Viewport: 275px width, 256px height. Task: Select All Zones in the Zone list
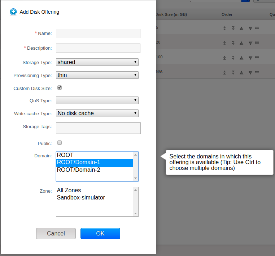[95, 190]
